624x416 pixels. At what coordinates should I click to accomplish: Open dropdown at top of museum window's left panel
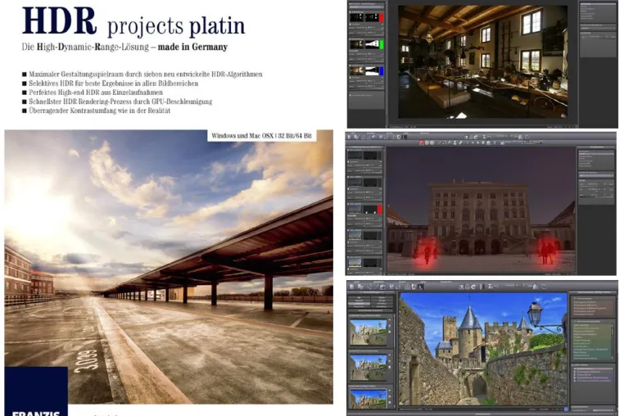(x=366, y=7)
